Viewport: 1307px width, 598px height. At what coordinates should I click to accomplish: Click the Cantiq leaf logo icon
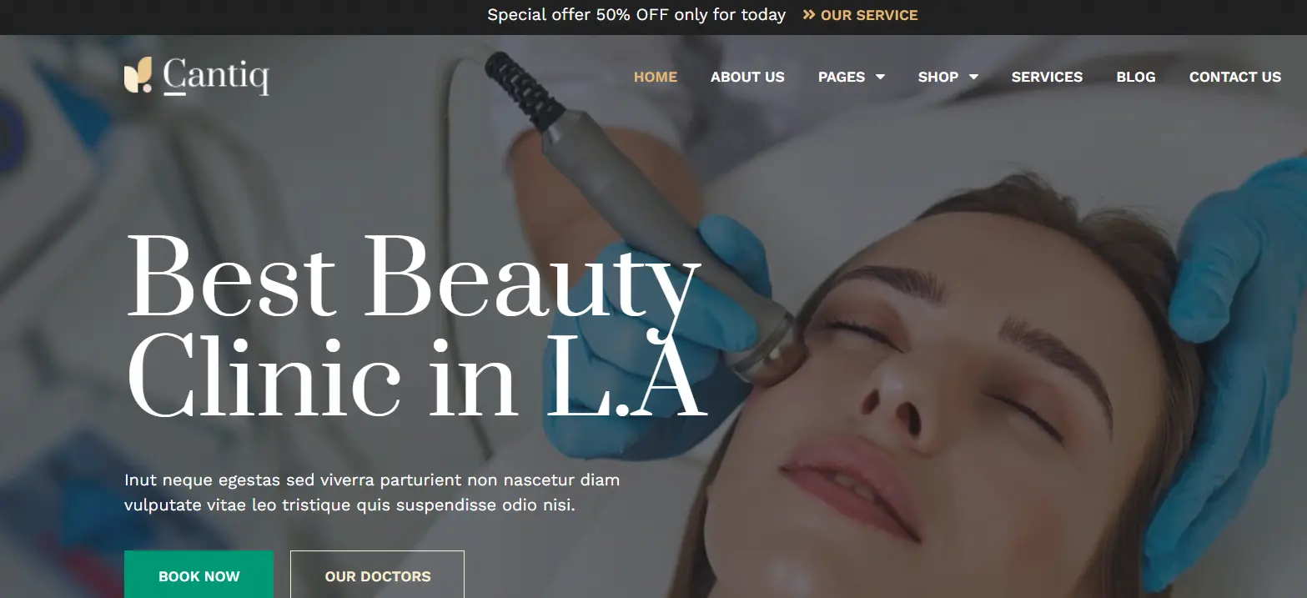(138, 75)
